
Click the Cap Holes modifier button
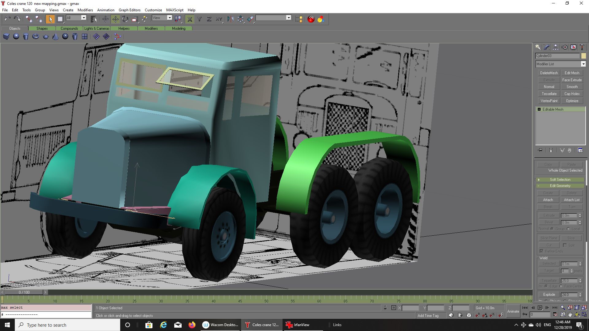572,94
